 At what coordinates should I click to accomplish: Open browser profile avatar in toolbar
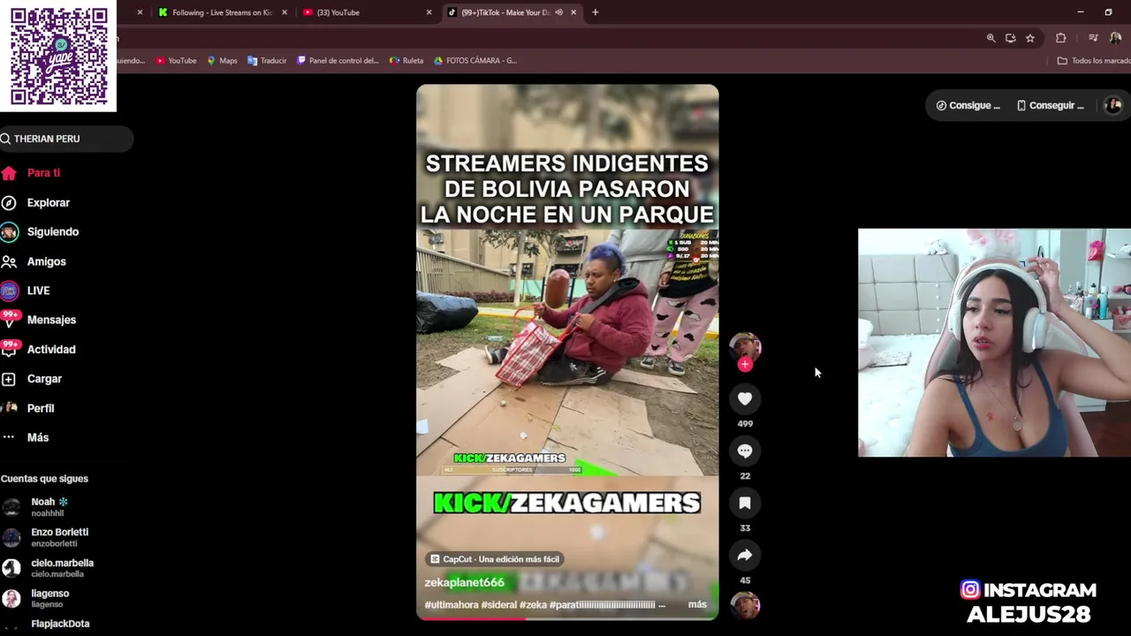[x=1115, y=38]
